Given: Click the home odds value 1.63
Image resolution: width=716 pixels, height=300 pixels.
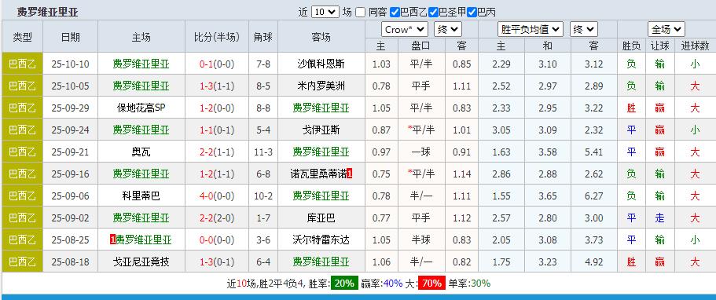Looking at the screenshot, I should (501, 152).
